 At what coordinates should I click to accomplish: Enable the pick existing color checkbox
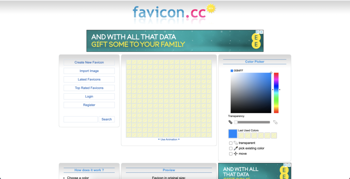[x=231, y=149]
